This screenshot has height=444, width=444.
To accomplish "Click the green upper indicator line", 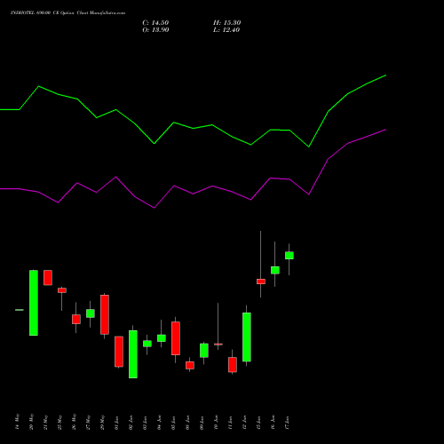I will 193,128.
